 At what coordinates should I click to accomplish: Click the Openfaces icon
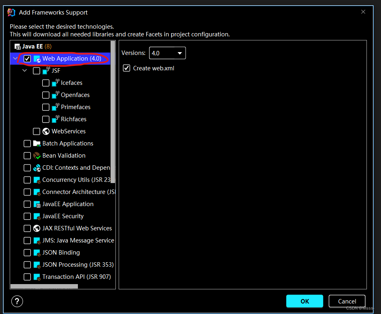coord(55,95)
